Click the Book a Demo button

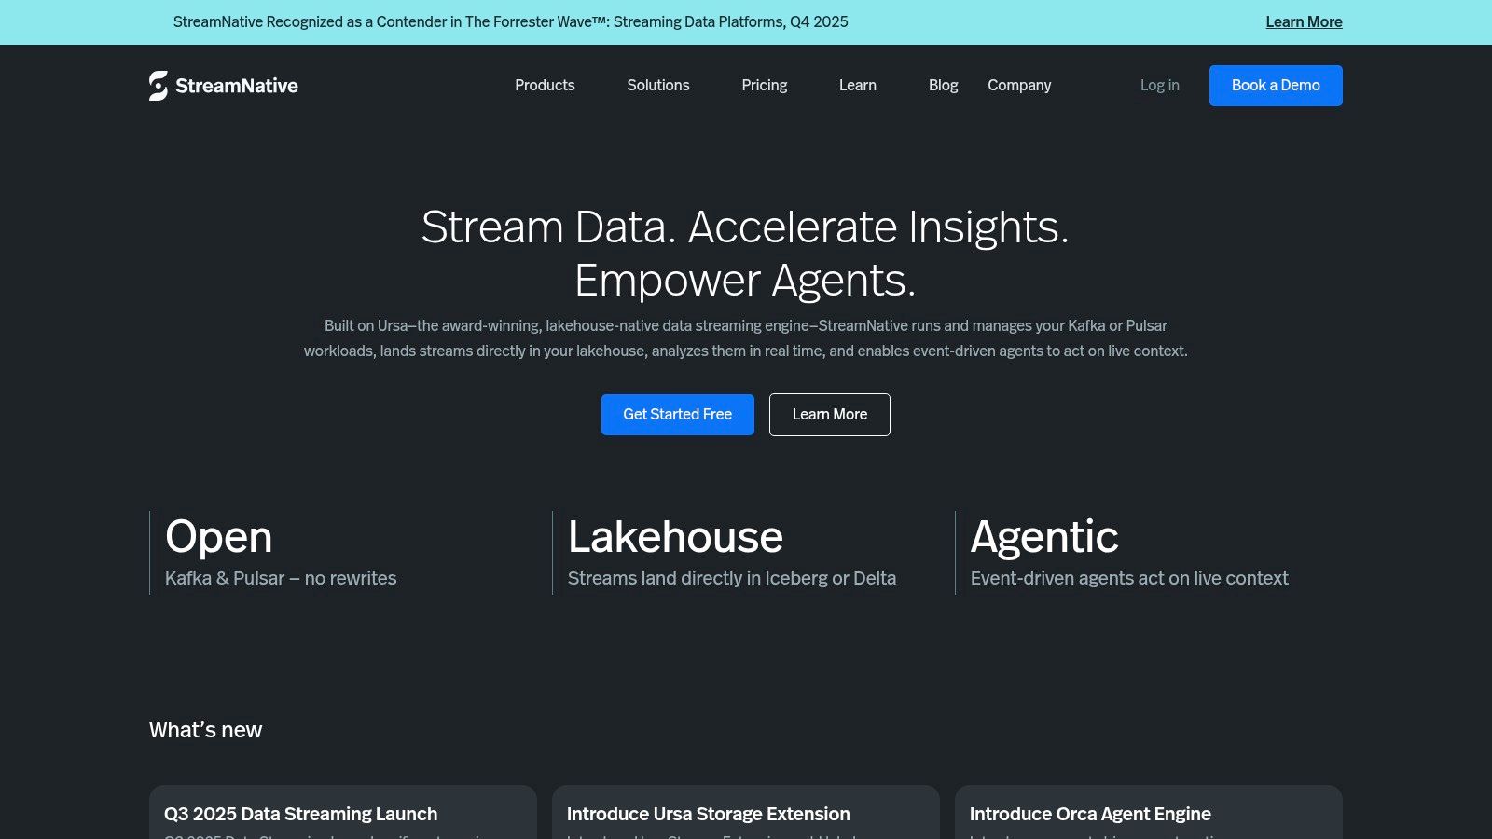(1276, 85)
